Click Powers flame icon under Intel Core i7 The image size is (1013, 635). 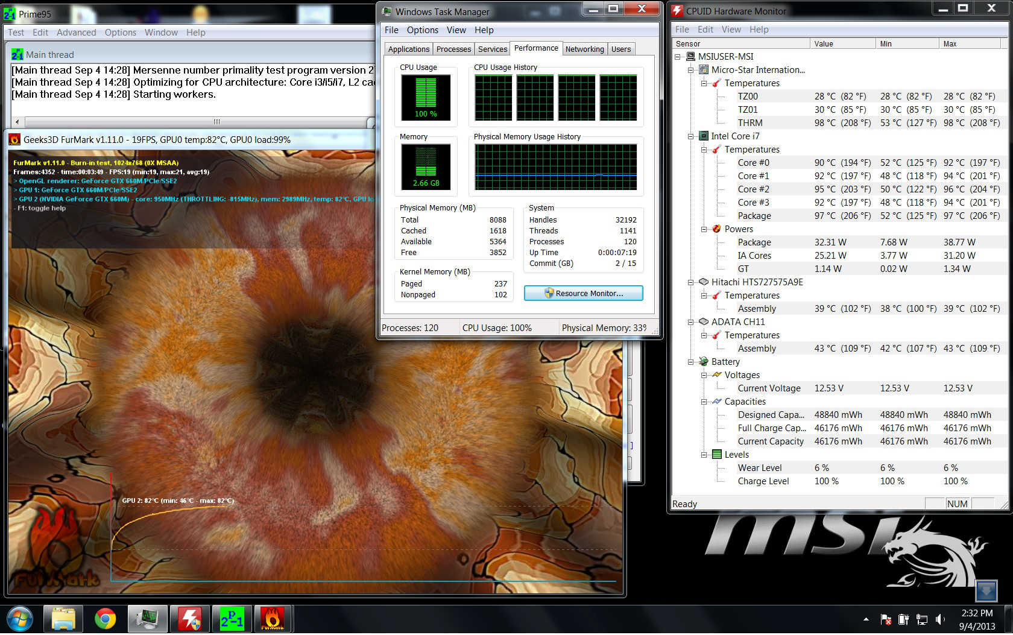pyautogui.click(x=717, y=229)
